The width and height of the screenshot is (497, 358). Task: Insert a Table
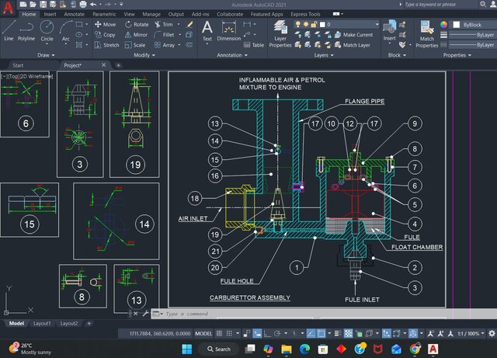coord(254,45)
